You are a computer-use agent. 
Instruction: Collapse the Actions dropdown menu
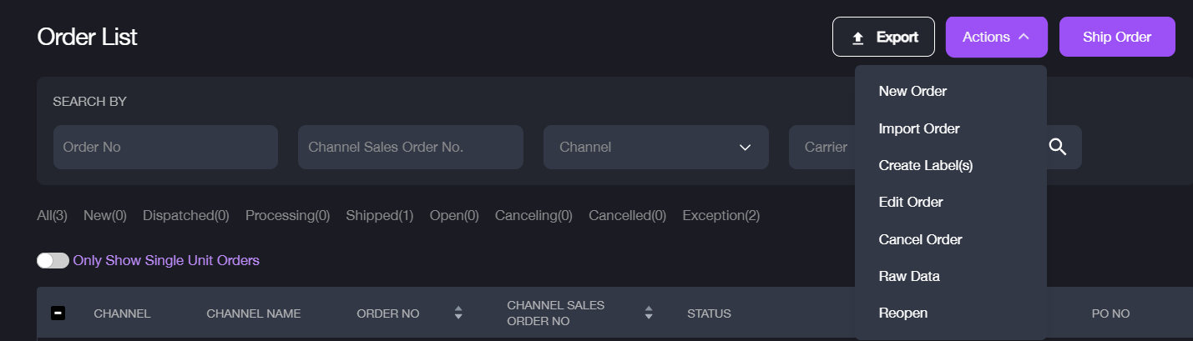[996, 38]
